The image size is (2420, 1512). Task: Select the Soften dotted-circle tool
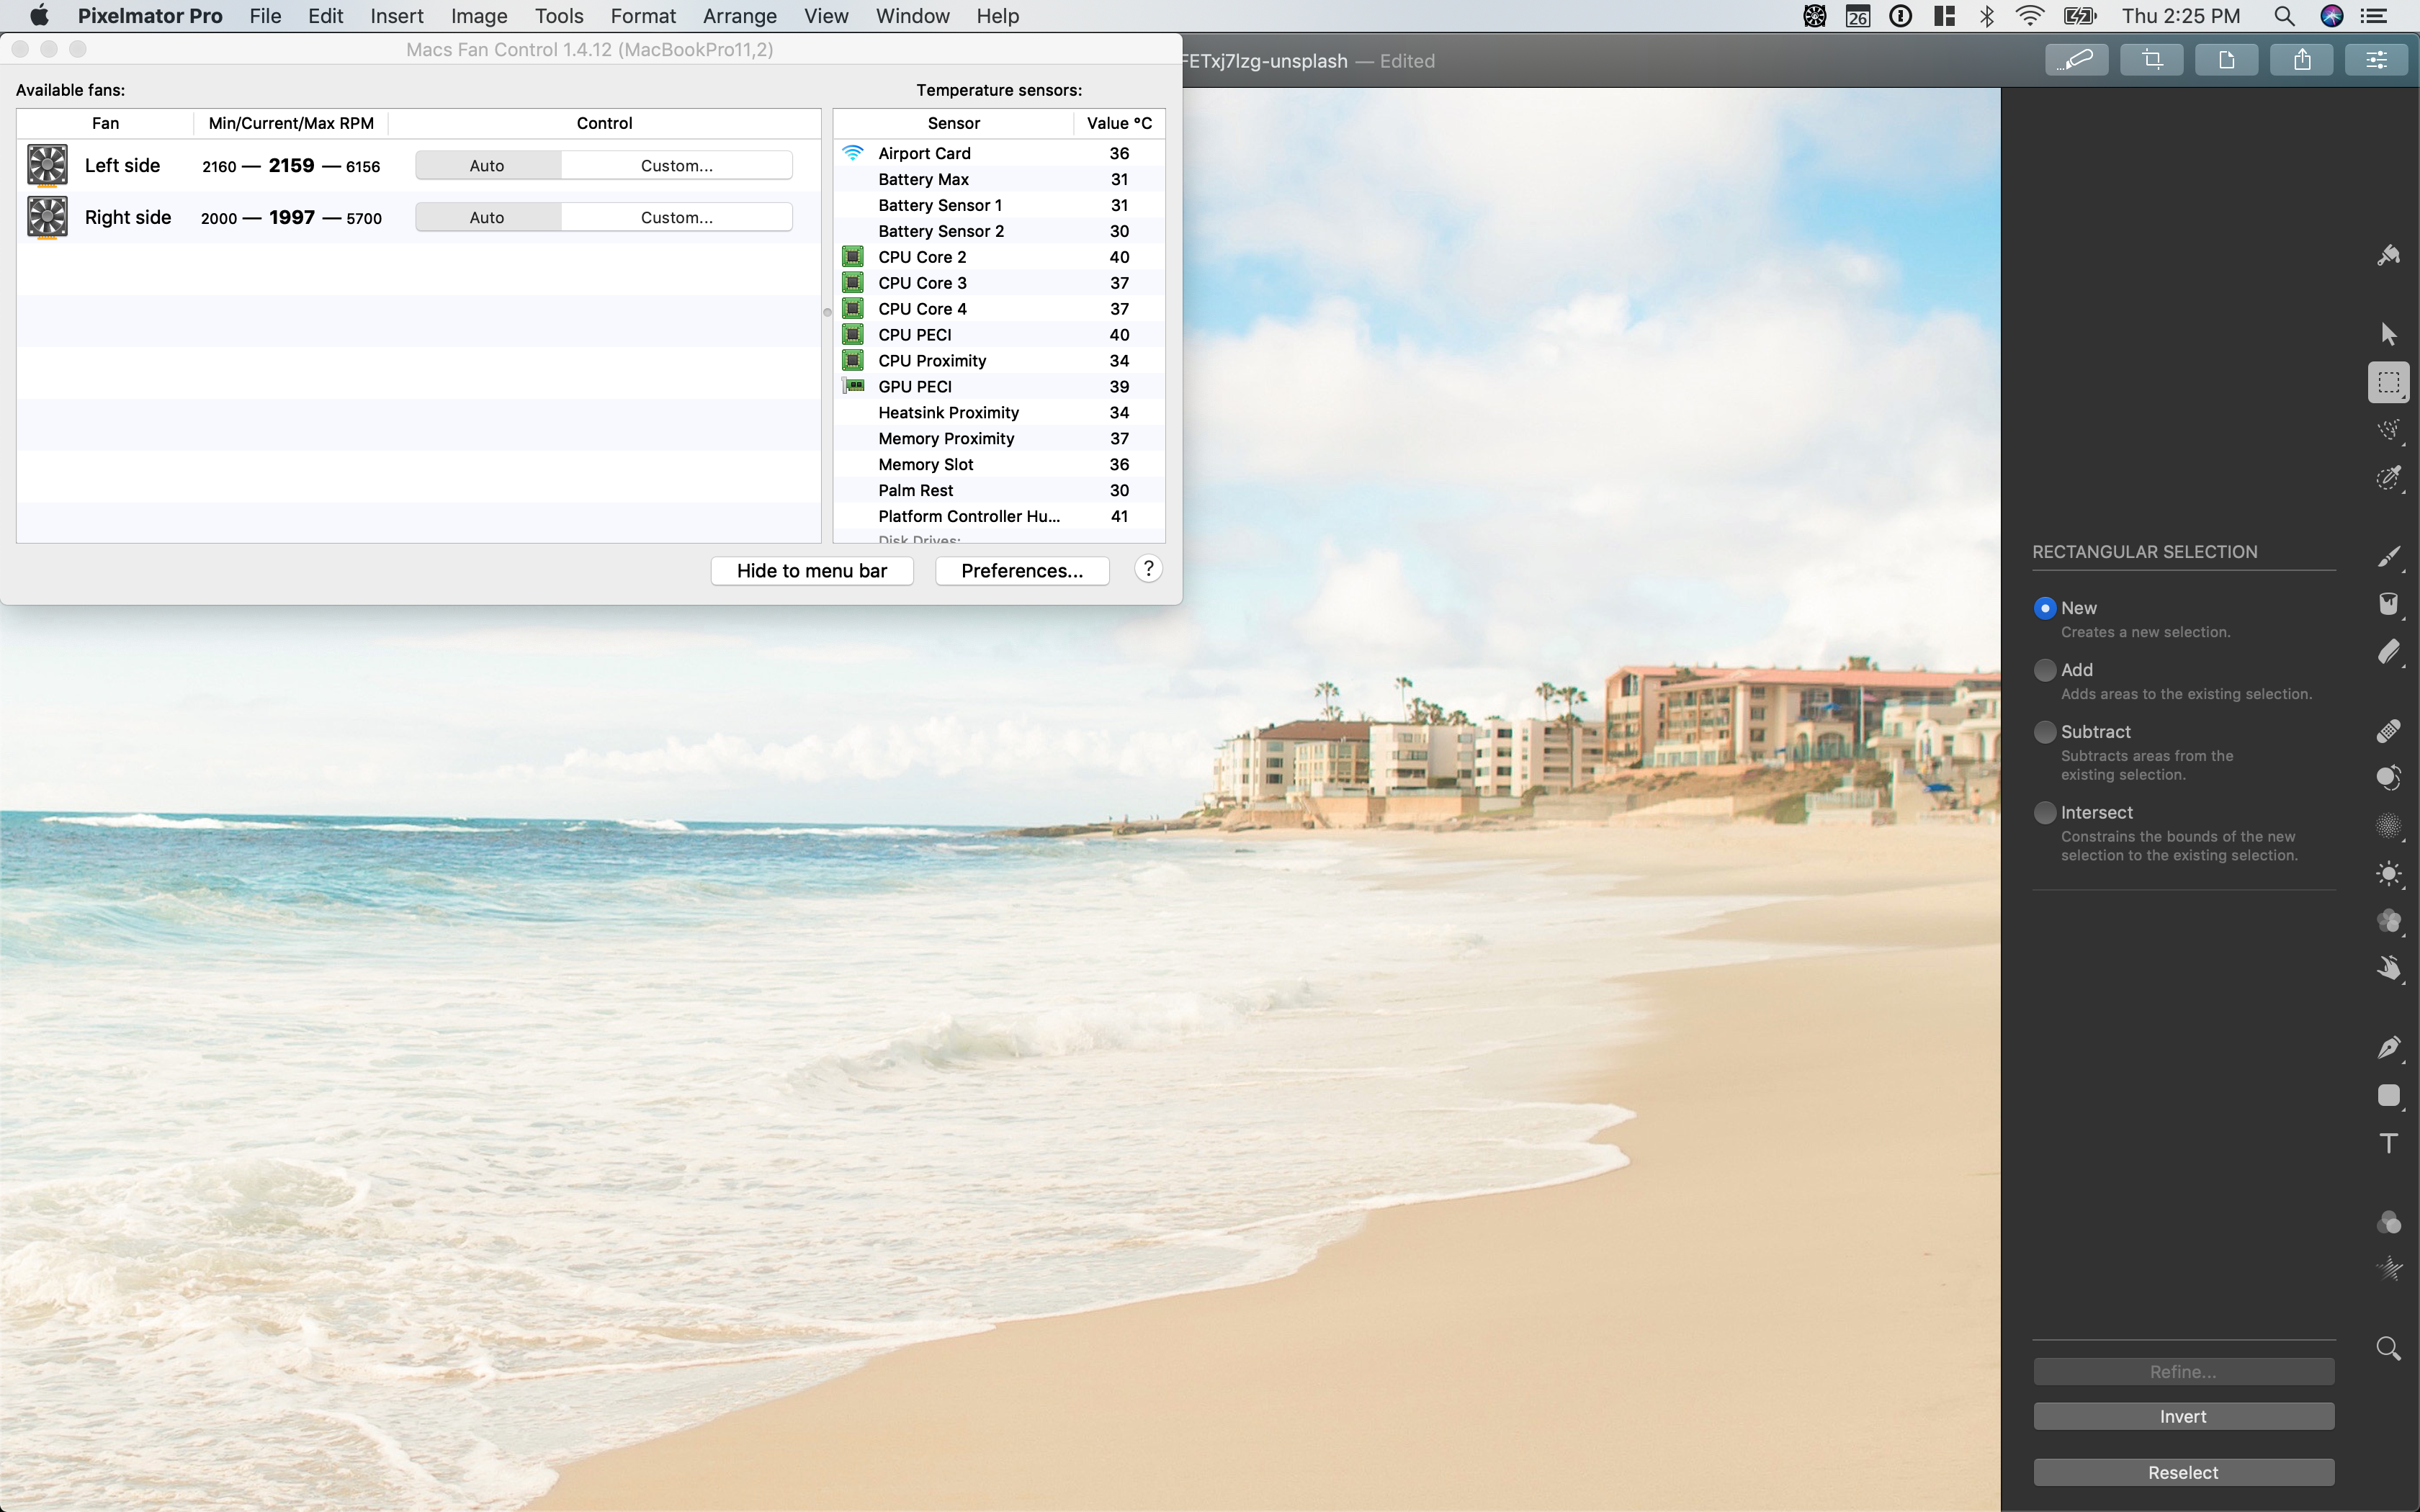click(2388, 826)
